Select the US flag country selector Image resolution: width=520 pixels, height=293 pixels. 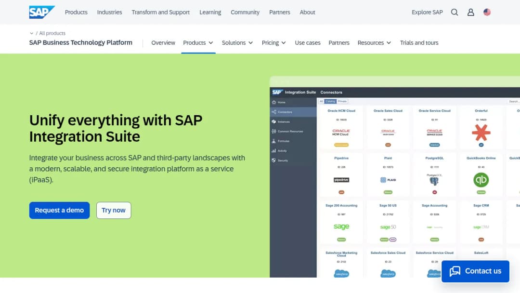(x=487, y=12)
